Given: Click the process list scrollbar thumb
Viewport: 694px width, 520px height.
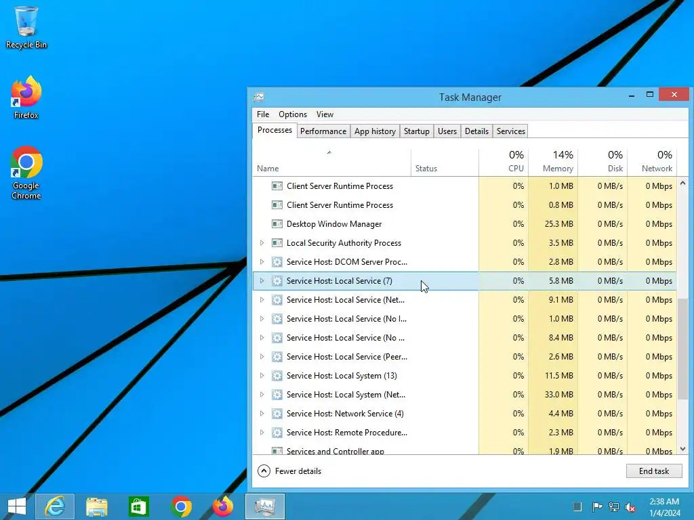Looking at the screenshot, I should click(x=683, y=349).
